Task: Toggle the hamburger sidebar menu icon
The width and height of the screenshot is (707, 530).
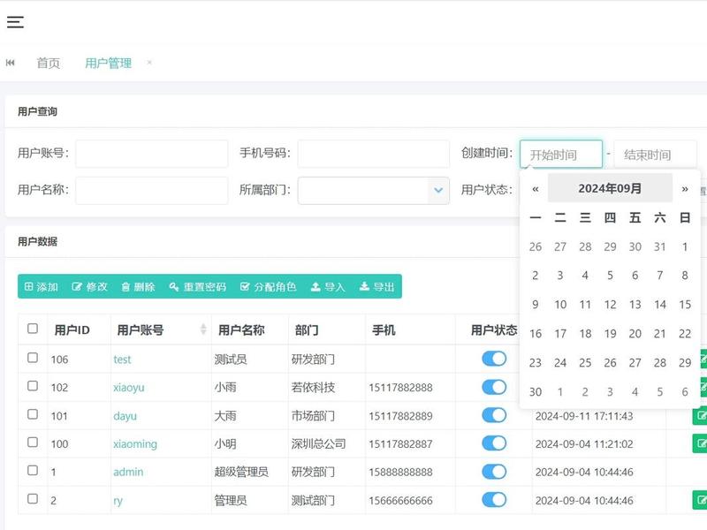Action: [x=15, y=21]
